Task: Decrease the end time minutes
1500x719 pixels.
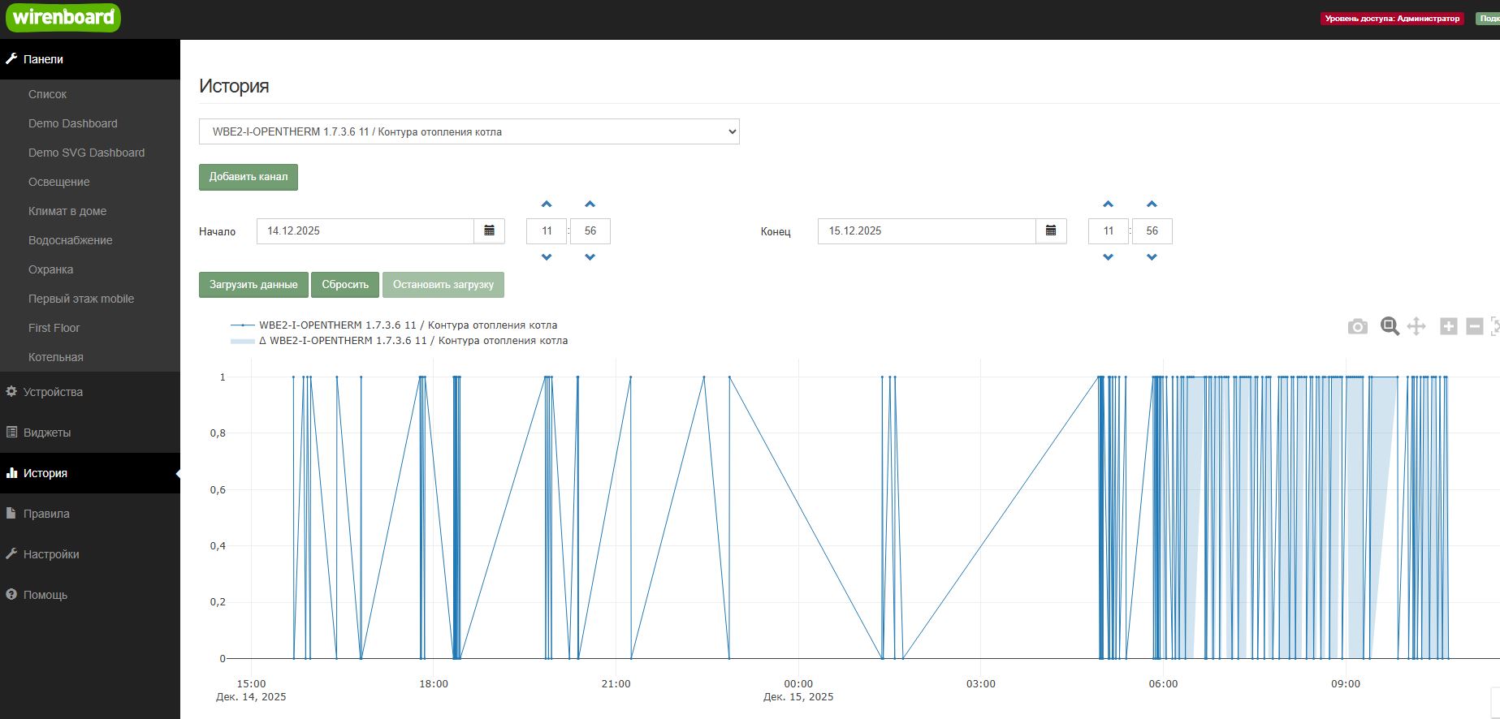Action: (x=1152, y=257)
